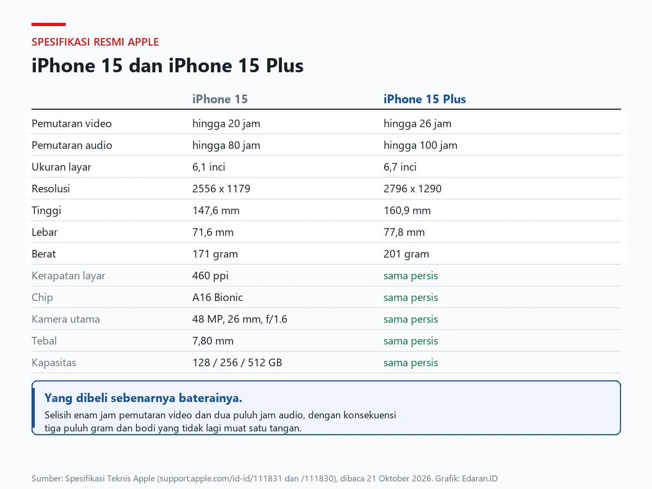The image size is (652, 489).
Task: Click the "147,6 mm" height value
Action: tap(216, 210)
